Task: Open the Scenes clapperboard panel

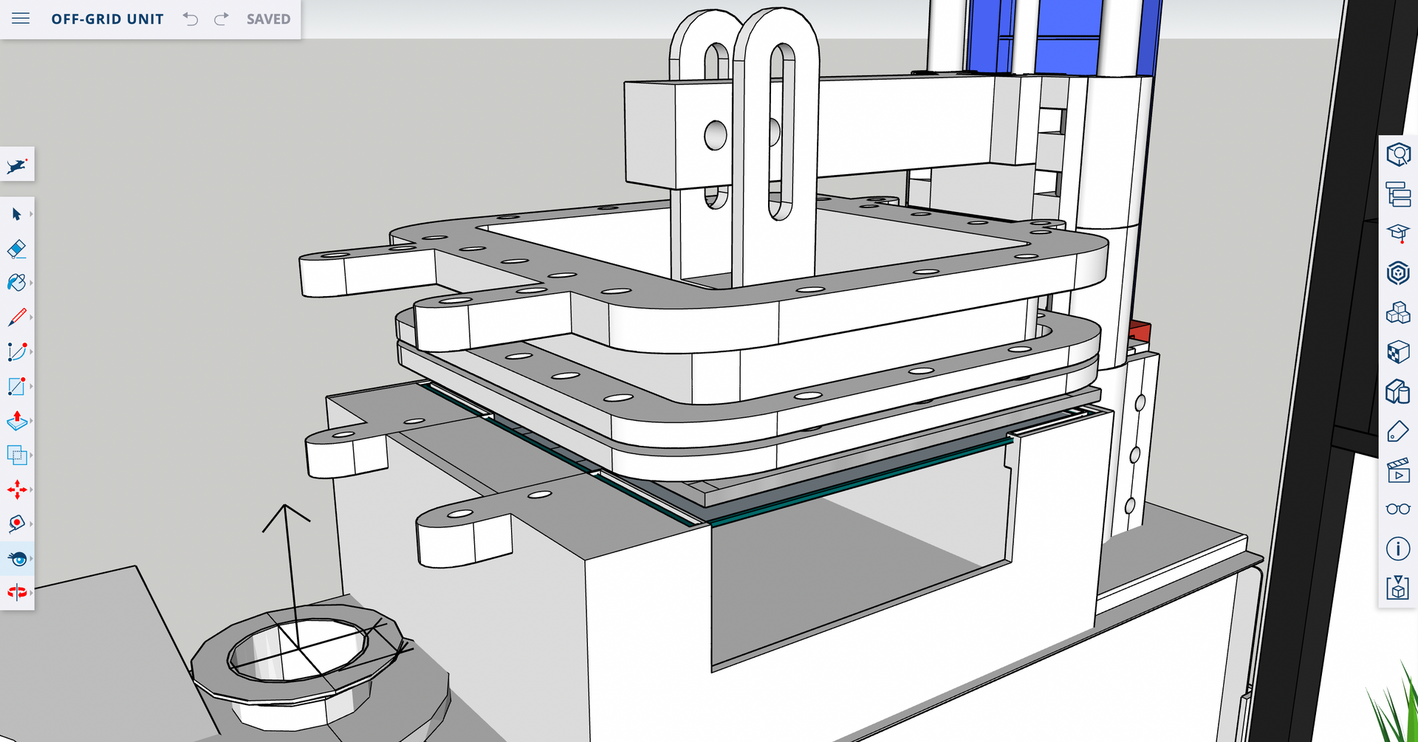Action: click(x=1398, y=470)
